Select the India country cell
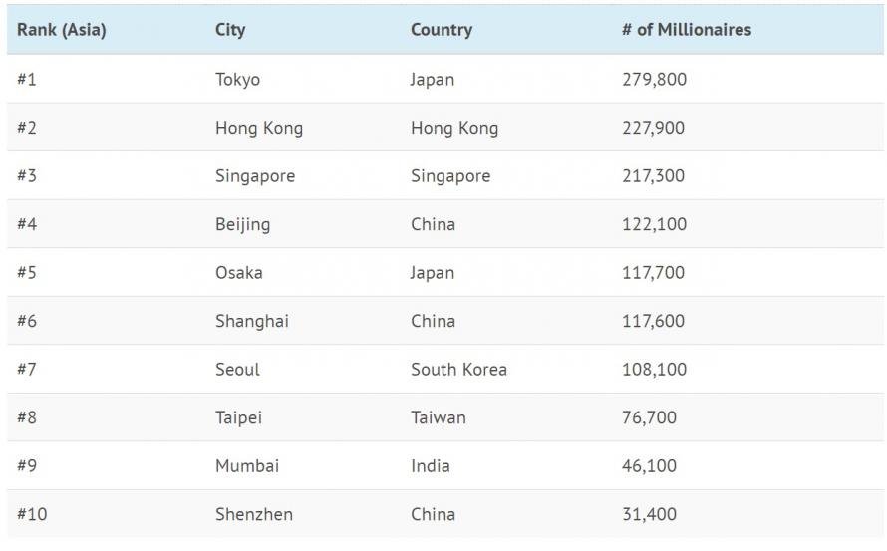 tap(431, 466)
